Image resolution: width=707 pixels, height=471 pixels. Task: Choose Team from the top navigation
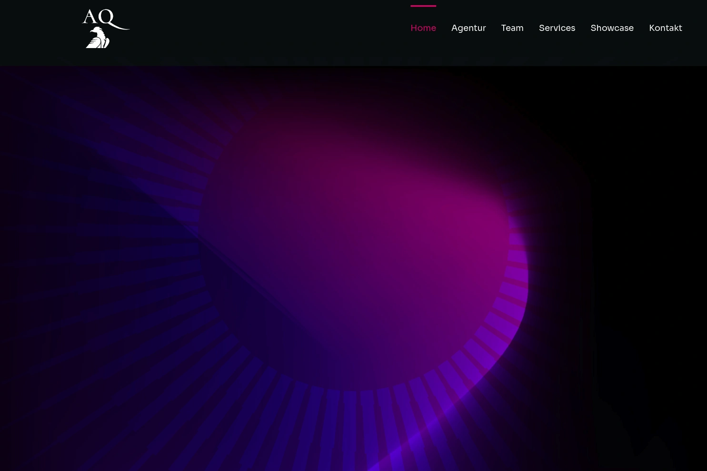click(512, 28)
